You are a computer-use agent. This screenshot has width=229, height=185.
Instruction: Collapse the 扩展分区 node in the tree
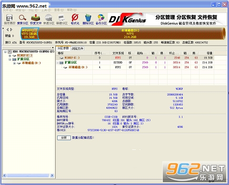click(10, 59)
